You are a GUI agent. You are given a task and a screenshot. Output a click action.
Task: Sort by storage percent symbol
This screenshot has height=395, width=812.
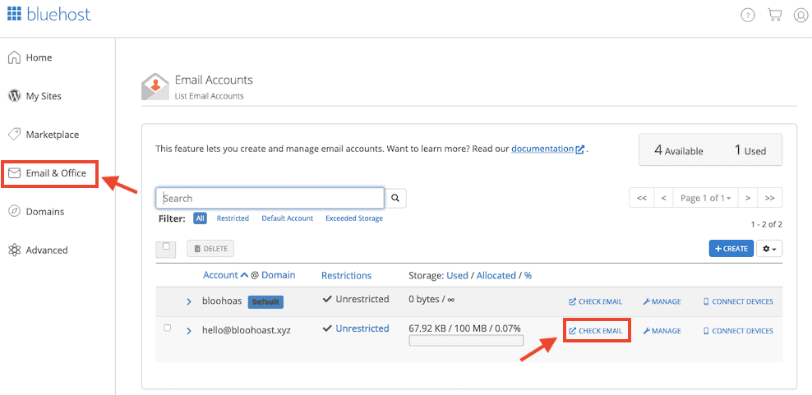pos(528,275)
